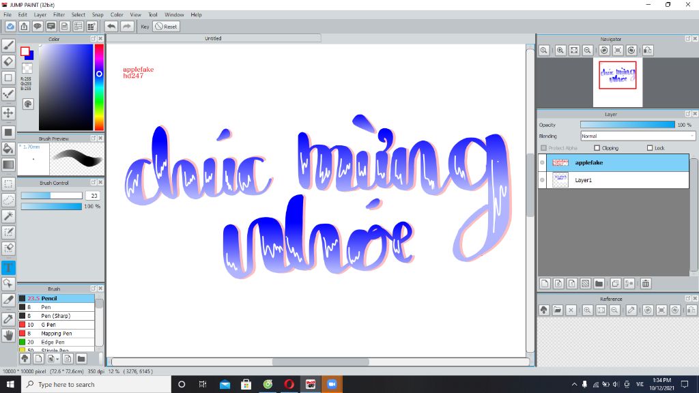Add new brush with page icon
This screenshot has height=393, width=699.
38,359
